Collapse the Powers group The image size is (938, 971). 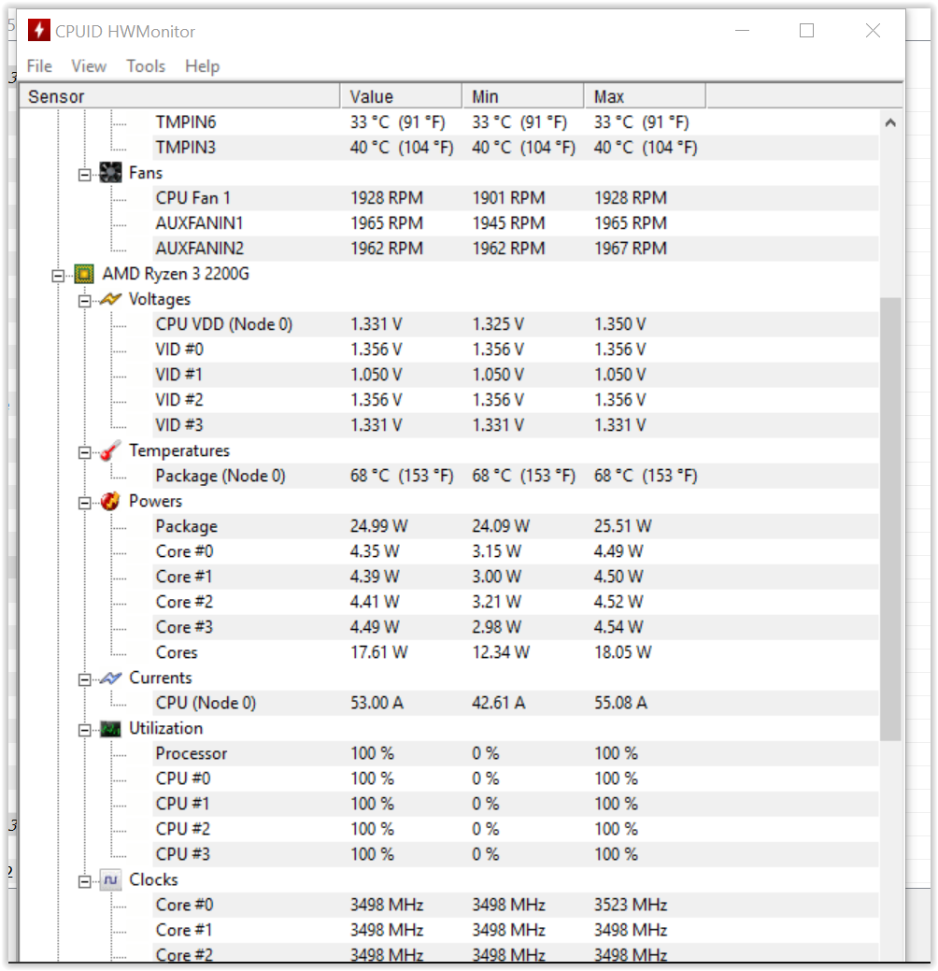tap(85, 504)
